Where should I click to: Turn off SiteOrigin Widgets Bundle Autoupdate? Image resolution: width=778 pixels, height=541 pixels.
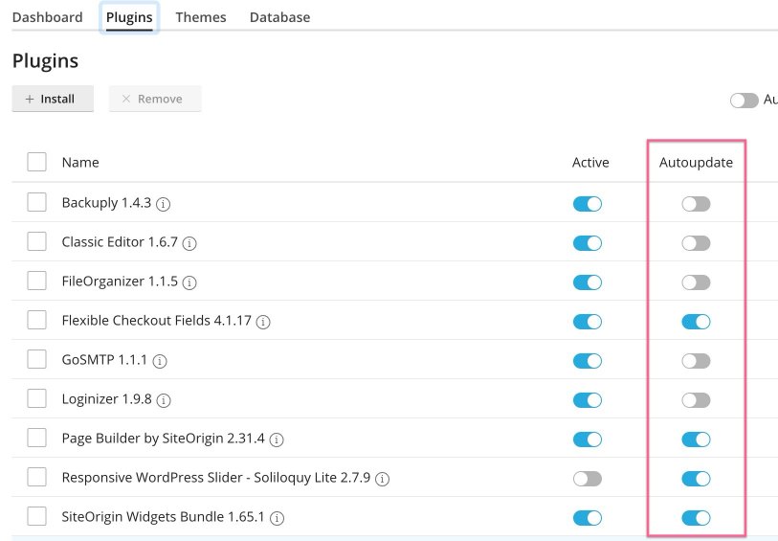696,517
